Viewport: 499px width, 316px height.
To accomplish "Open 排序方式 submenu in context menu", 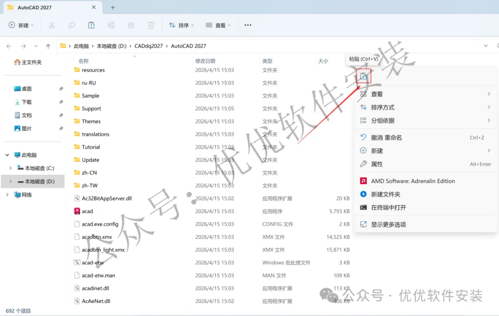I will (426, 107).
